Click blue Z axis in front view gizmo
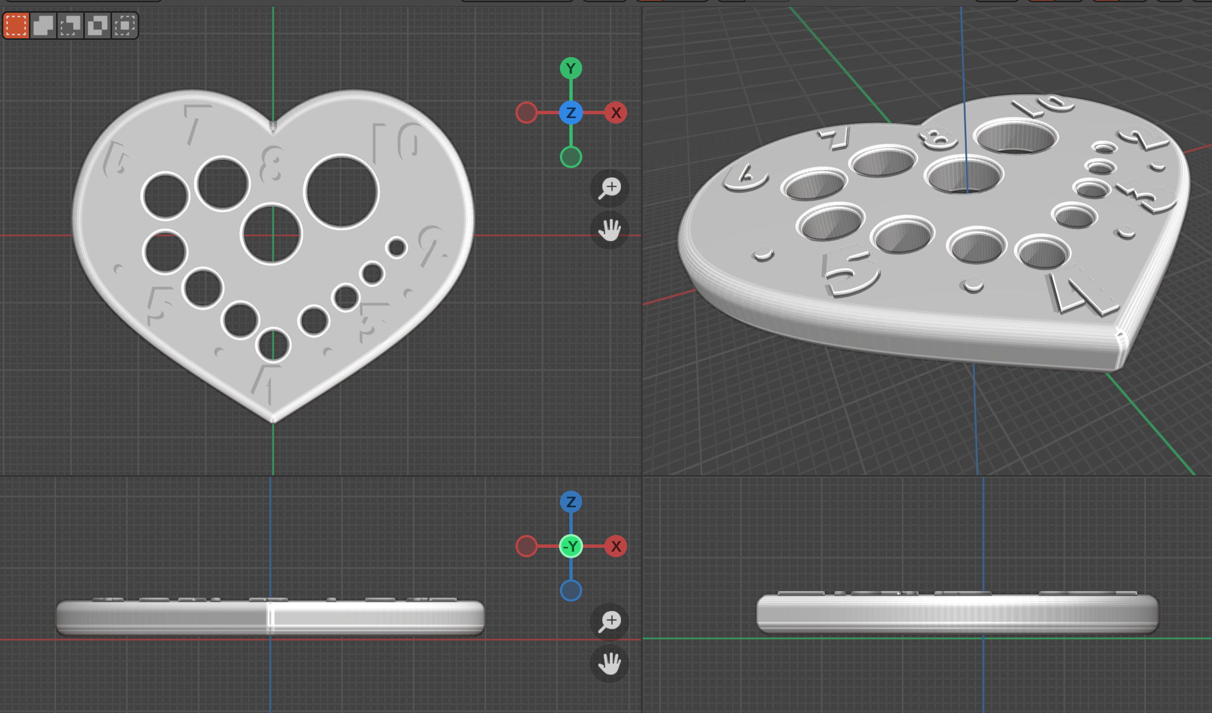Image resolution: width=1212 pixels, height=713 pixels. 570,502
